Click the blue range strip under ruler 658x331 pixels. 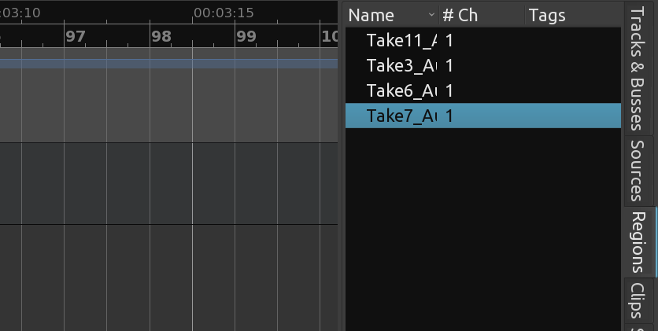(x=168, y=64)
